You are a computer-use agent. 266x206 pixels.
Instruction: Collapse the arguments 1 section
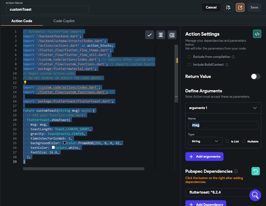point(255,108)
